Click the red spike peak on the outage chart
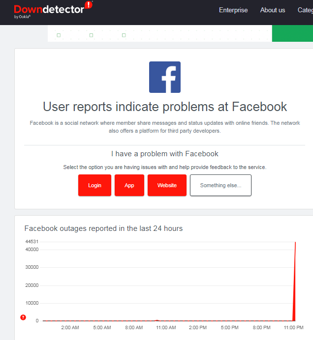Viewport: 313px width, 340px height. [295, 243]
